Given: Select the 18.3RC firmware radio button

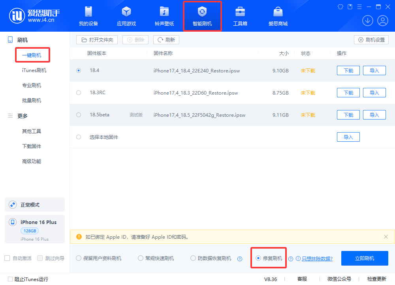Looking at the screenshot, I should point(78,92).
